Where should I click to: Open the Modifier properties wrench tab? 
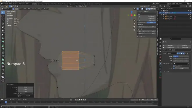click(x=160, y=63)
